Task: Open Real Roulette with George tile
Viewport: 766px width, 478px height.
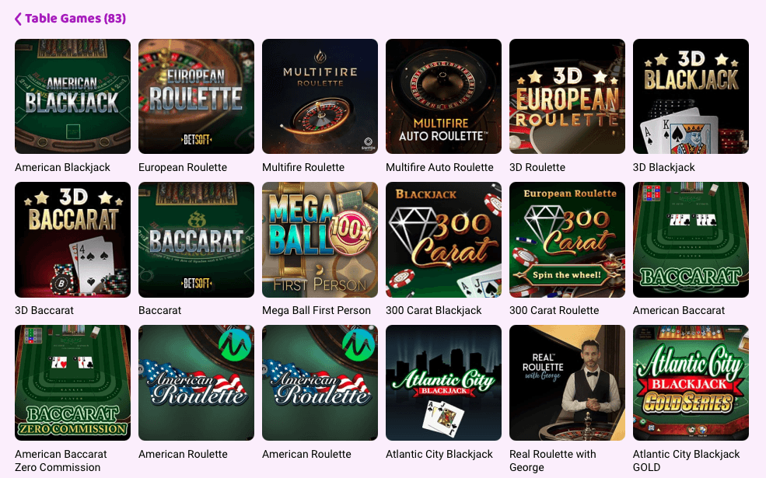Action: [x=567, y=383]
